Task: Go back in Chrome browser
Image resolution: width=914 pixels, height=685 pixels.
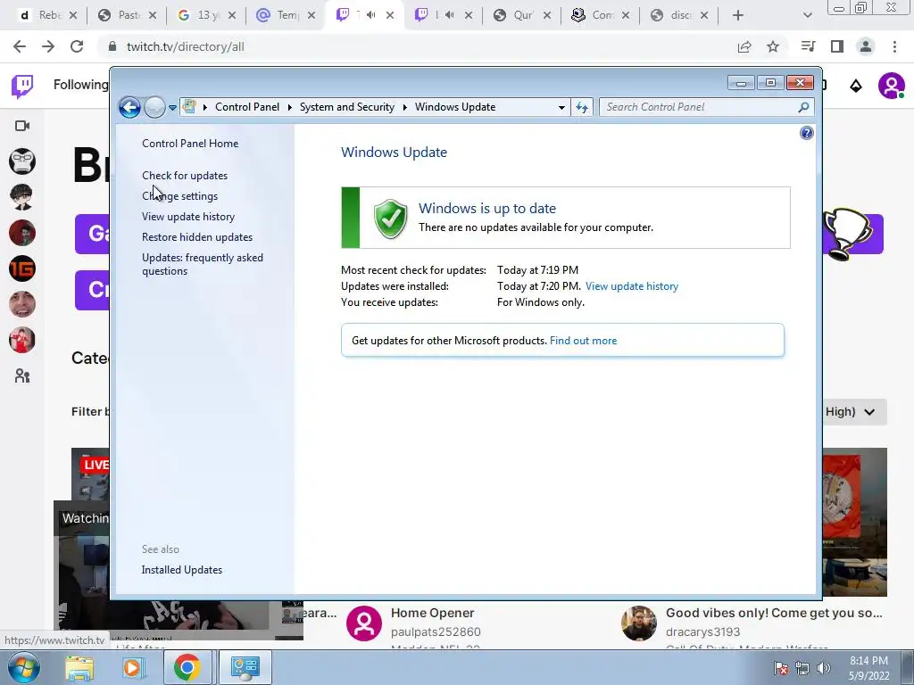Action: (x=20, y=46)
